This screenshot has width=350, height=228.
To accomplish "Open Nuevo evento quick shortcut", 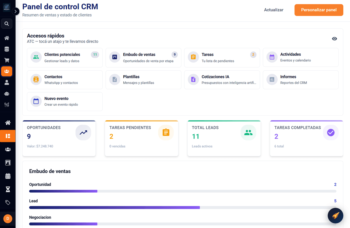I will (65, 101).
